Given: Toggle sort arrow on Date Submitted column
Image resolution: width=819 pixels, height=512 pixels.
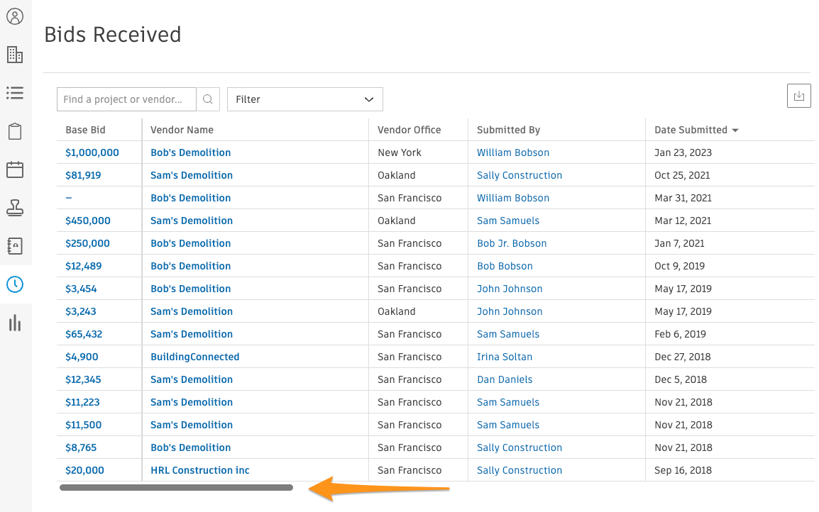Looking at the screenshot, I should [735, 130].
